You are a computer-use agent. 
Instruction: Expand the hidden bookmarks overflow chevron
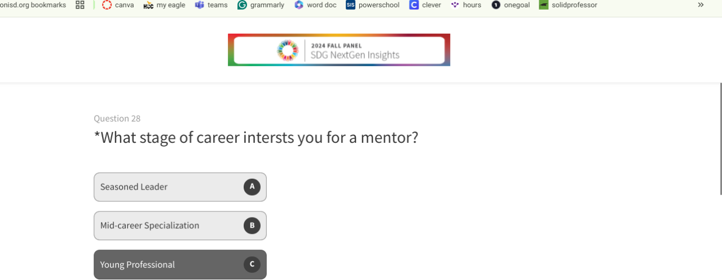click(701, 5)
